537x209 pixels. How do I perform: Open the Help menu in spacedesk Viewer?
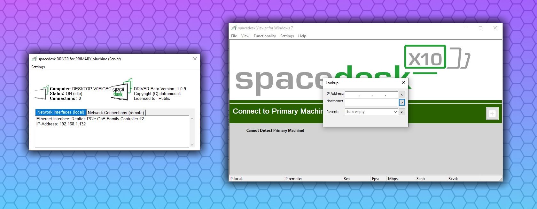[x=302, y=36]
